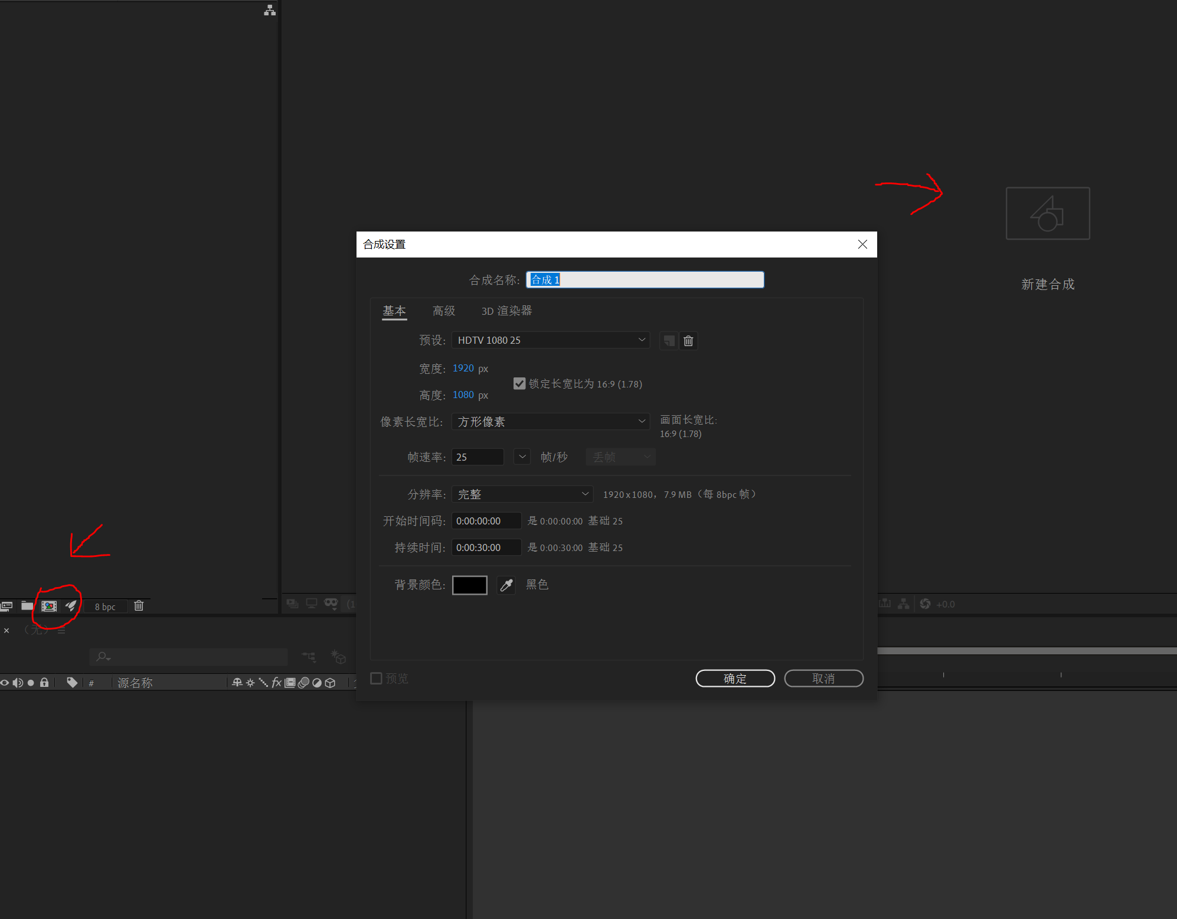Click the 3D layer cube switch icon
The height and width of the screenshot is (919, 1177).
(x=331, y=683)
